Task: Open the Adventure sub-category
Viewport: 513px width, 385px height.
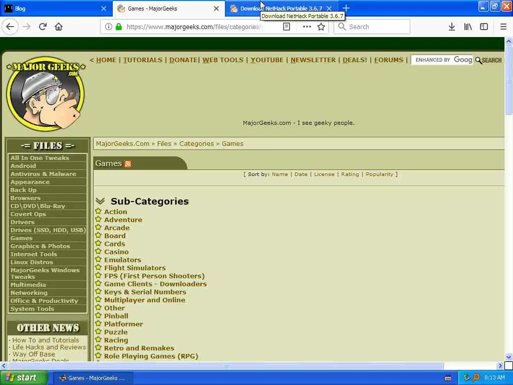Action: tap(123, 220)
